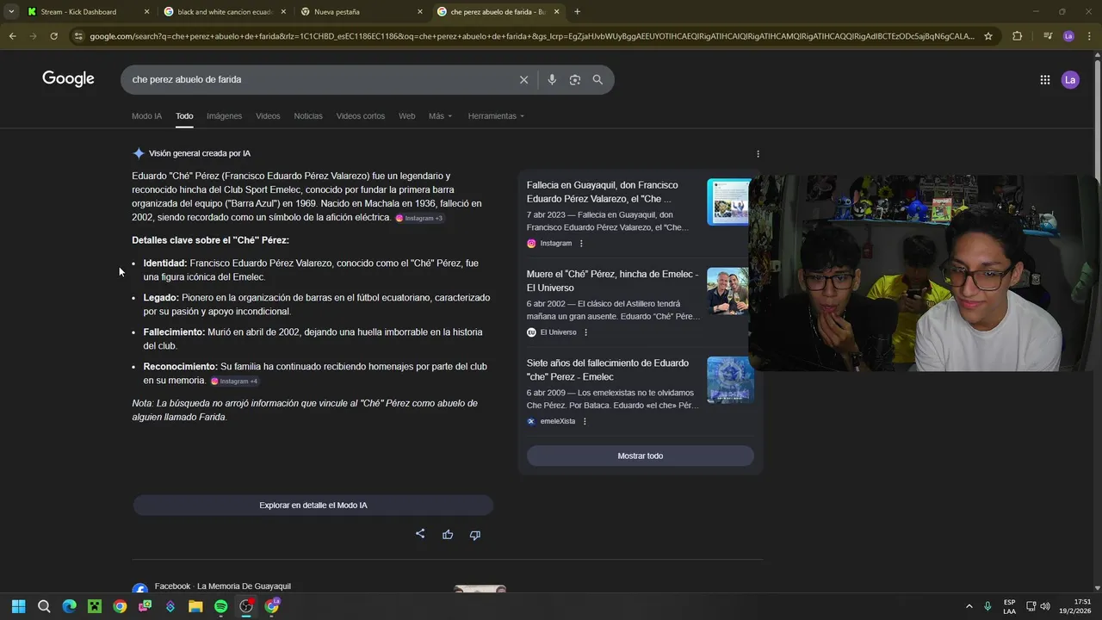This screenshot has width=1102, height=620.
Task: Open the new tab button
Action: click(577, 12)
